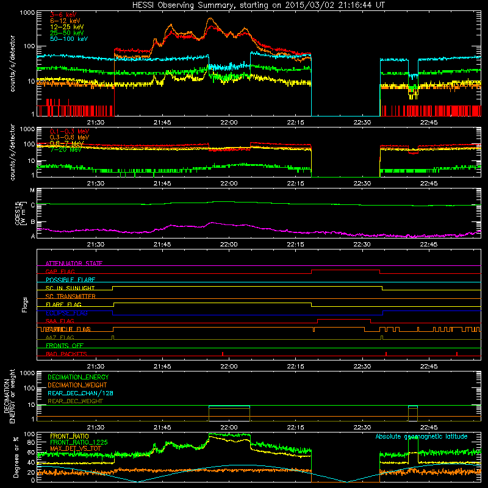Click the Absolute geomagnetic latitude label

(x=422, y=436)
